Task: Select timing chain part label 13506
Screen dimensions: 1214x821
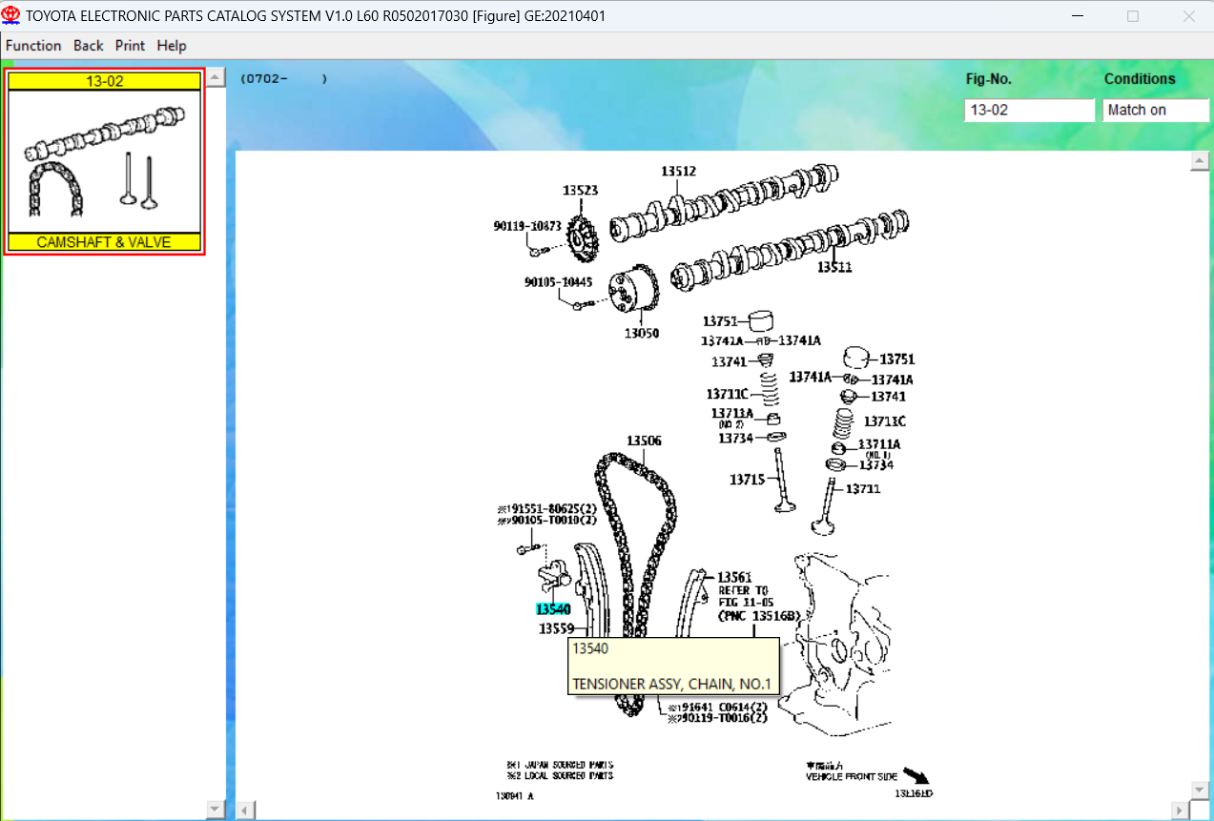Action: pos(644,441)
